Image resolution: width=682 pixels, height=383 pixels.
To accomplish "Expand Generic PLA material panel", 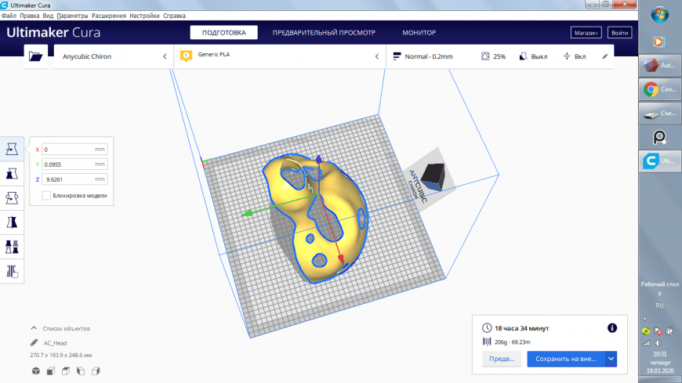I will [280, 56].
